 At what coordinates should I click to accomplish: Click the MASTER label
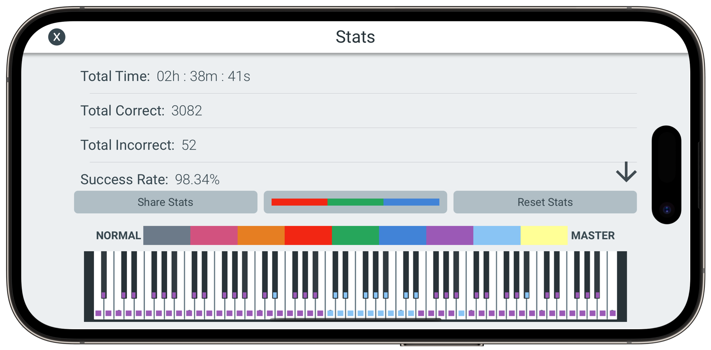point(593,235)
